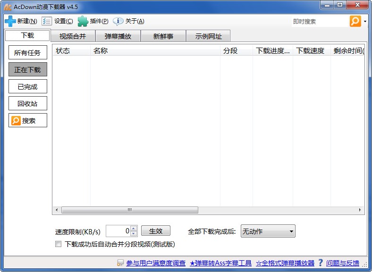
Task: Click the horizontal scrollbar right arrow
Action: click(x=360, y=210)
